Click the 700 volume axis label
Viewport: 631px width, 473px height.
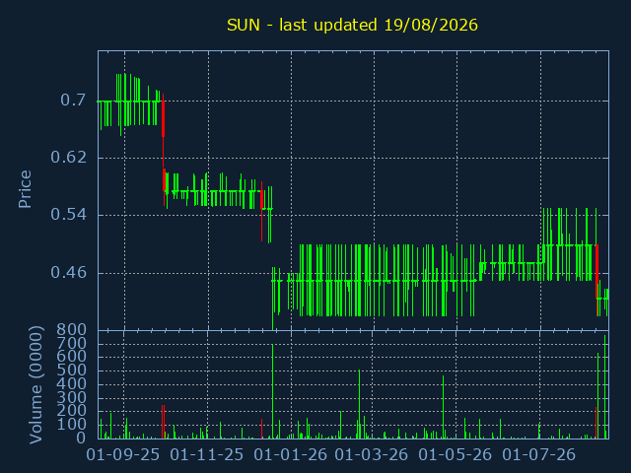(71, 343)
